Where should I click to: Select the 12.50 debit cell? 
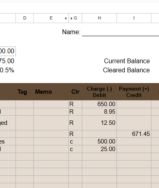coord(99,123)
